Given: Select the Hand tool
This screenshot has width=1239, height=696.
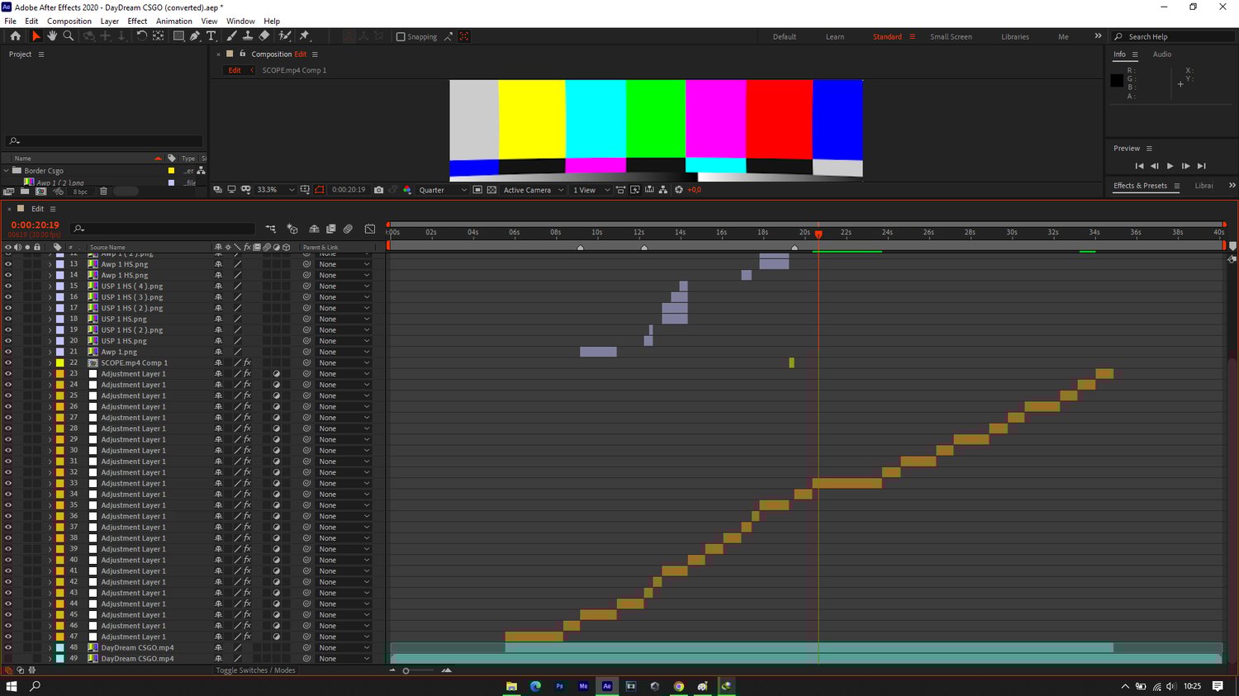Looking at the screenshot, I should pos(52,36).
